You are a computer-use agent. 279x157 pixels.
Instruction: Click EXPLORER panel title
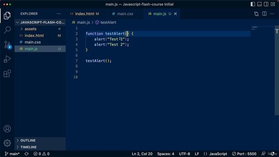[x=29, y=14]
